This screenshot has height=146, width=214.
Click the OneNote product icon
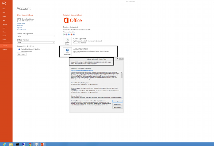pos(66,34)
